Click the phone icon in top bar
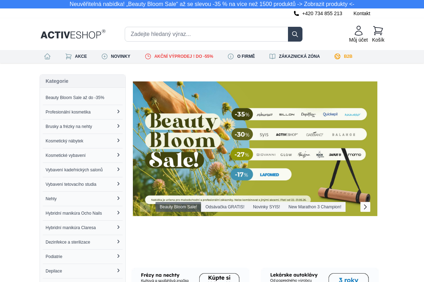The image size is (424, 282). [x=296, y=13]
